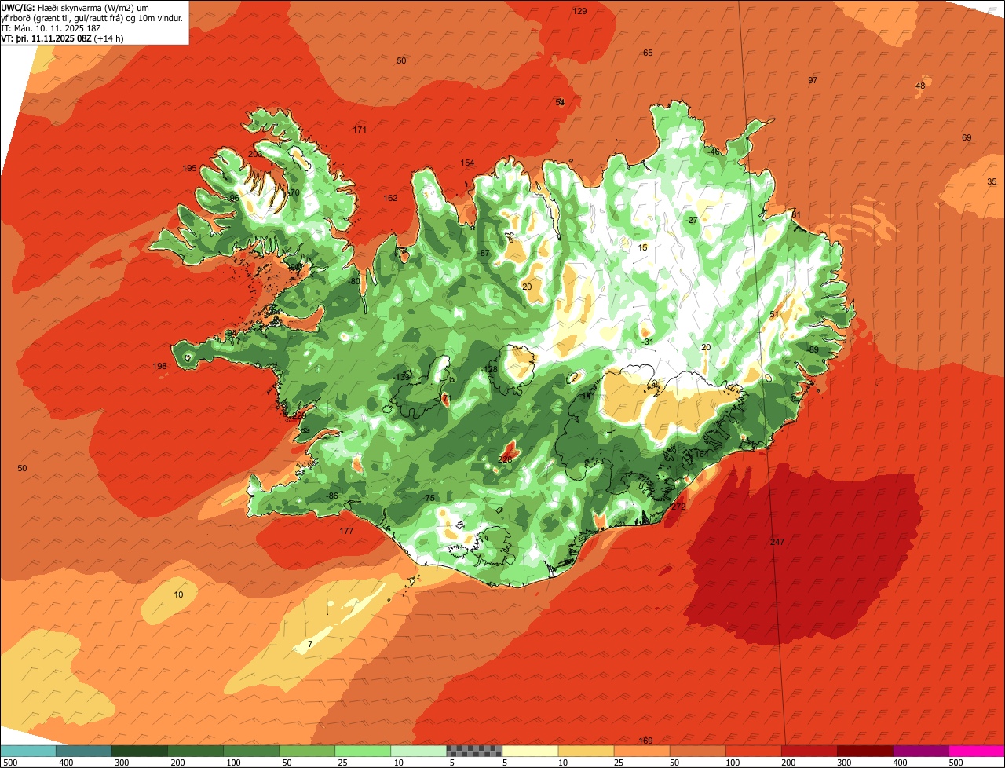
Task: Click the map value -89
Action: point(813,349)
